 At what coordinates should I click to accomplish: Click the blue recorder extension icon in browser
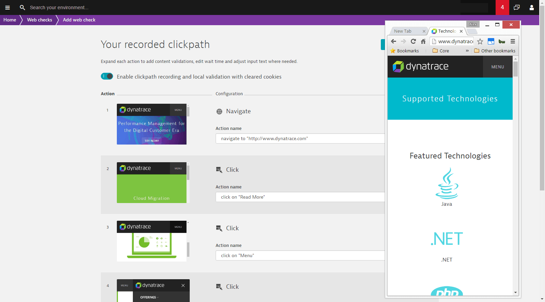491,41
